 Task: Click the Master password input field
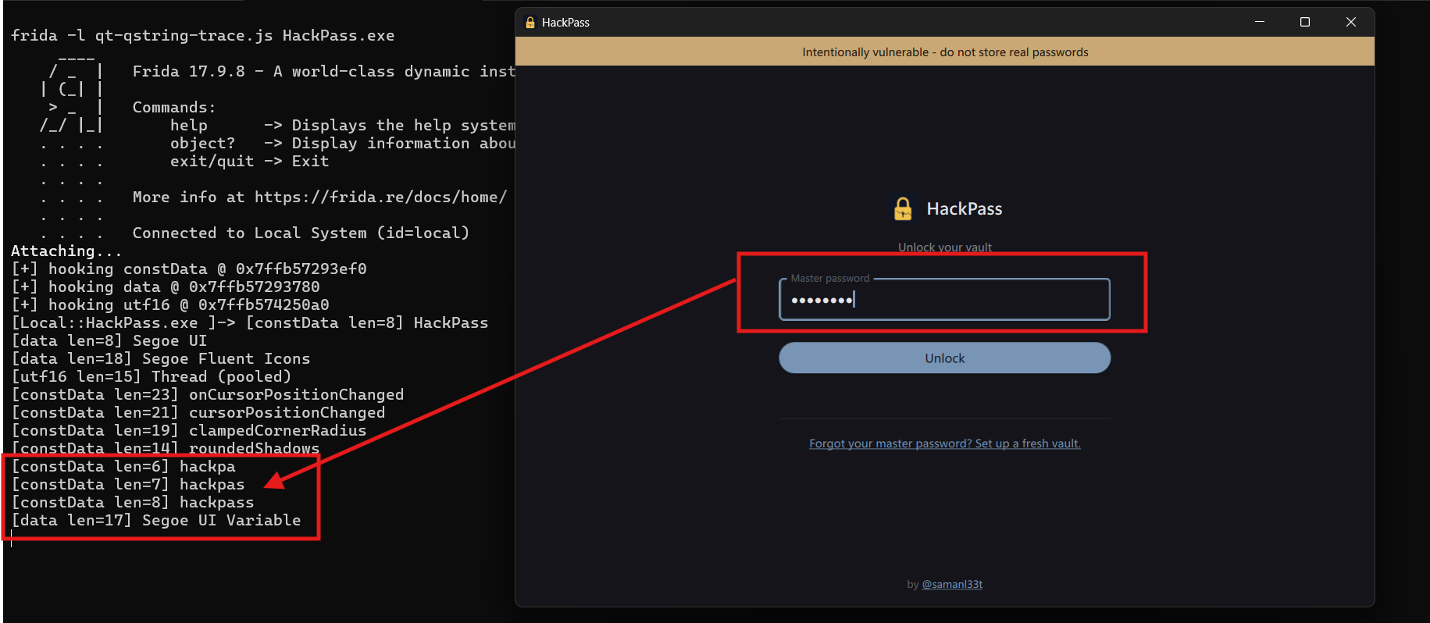pyautogui.click(x=944, y=299)
